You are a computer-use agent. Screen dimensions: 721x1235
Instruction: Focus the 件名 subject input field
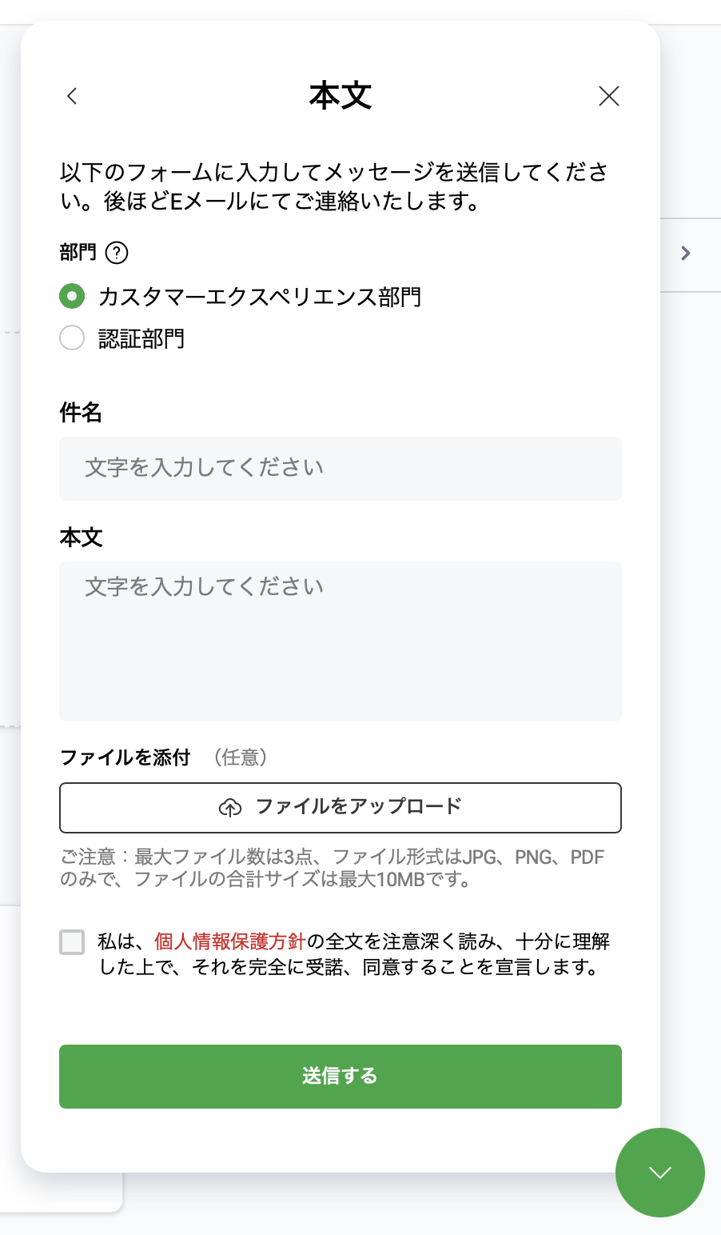tap(341, 469)
